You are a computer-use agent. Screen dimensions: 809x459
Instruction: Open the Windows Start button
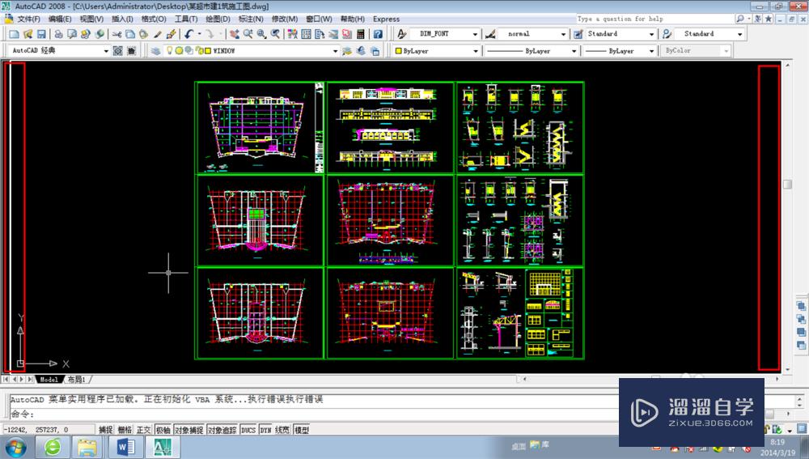(15, 447)
